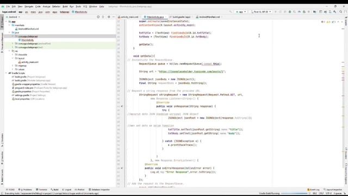This screenshot has width=348, height=196.
Task: Select proguard-rules.pro file
Action: 39,88
